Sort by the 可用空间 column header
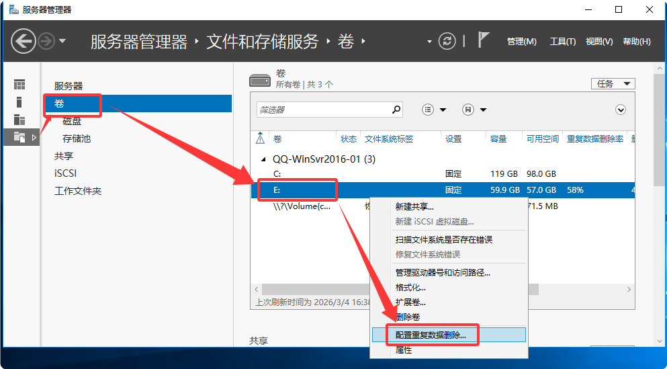This screenshot has width=667, height=369. click(542, 138)
